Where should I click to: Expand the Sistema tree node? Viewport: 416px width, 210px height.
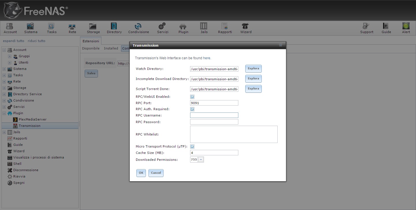pyautogui.click(x=4, y=69)
